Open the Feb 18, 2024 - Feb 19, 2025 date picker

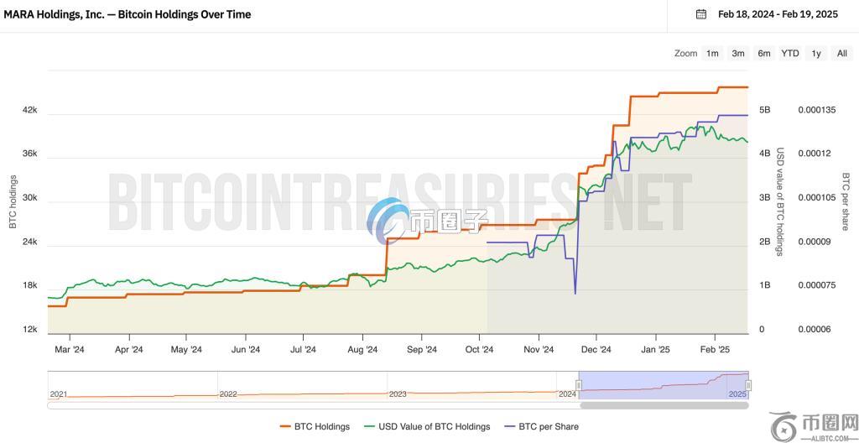click(778, 14)
